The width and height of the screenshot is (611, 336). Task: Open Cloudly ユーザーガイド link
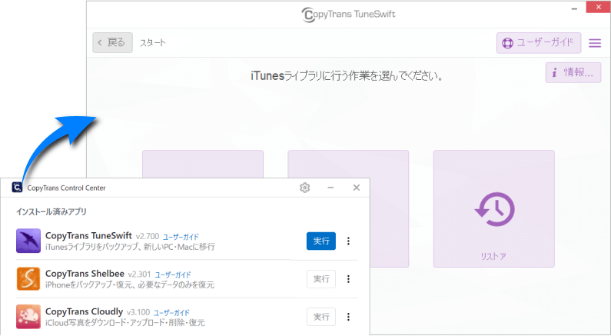(x=171, y=313)
